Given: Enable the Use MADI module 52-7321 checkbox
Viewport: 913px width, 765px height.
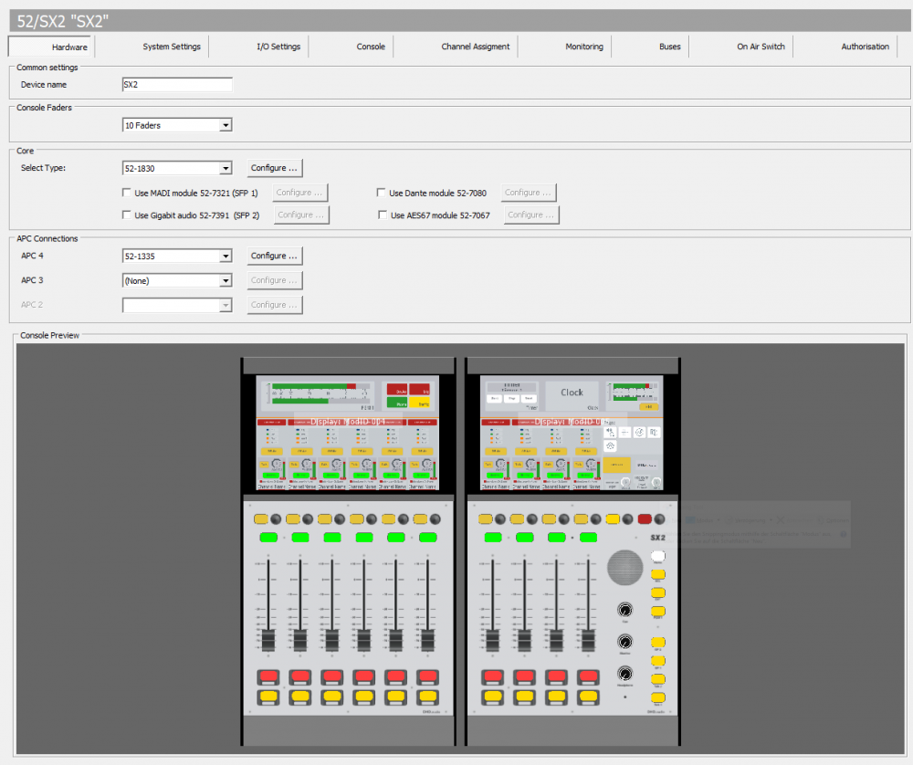Looking at the screenshot, I should (126, 192).
